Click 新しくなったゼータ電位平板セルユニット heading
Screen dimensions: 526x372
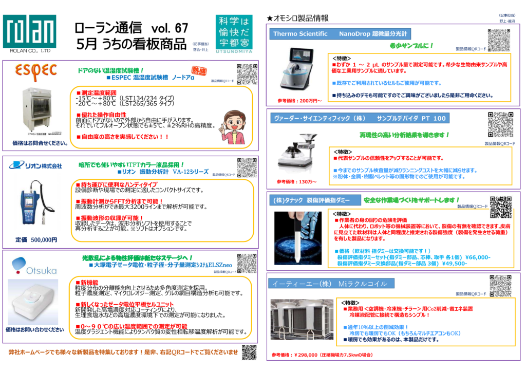(125, 304)
